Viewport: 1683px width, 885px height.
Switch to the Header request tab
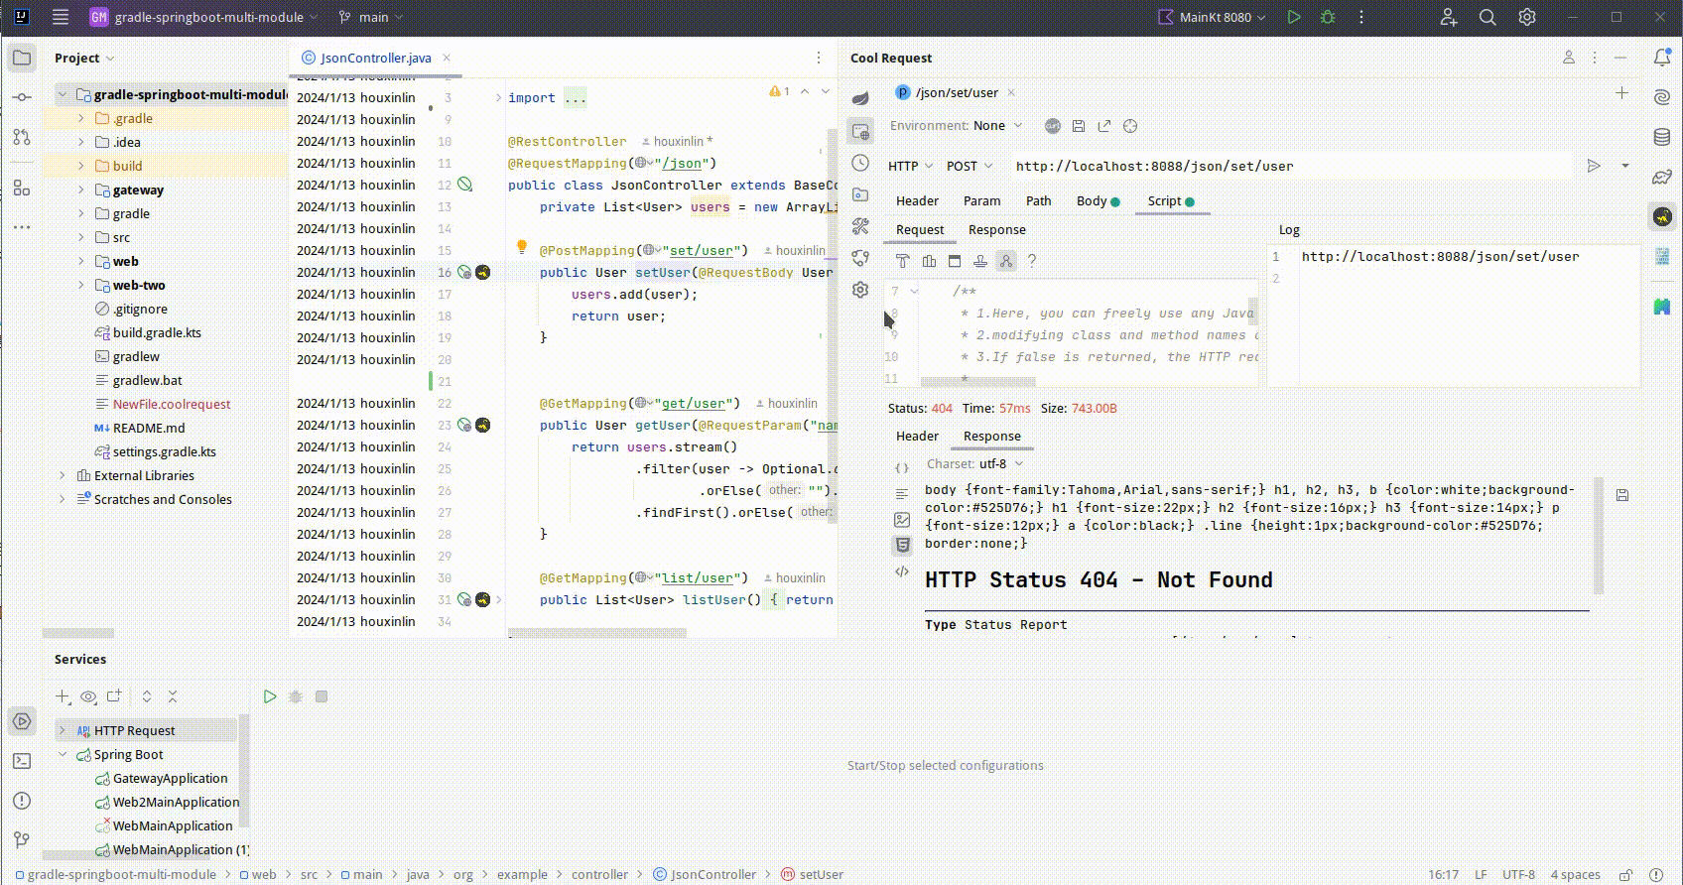pos(917,200)
